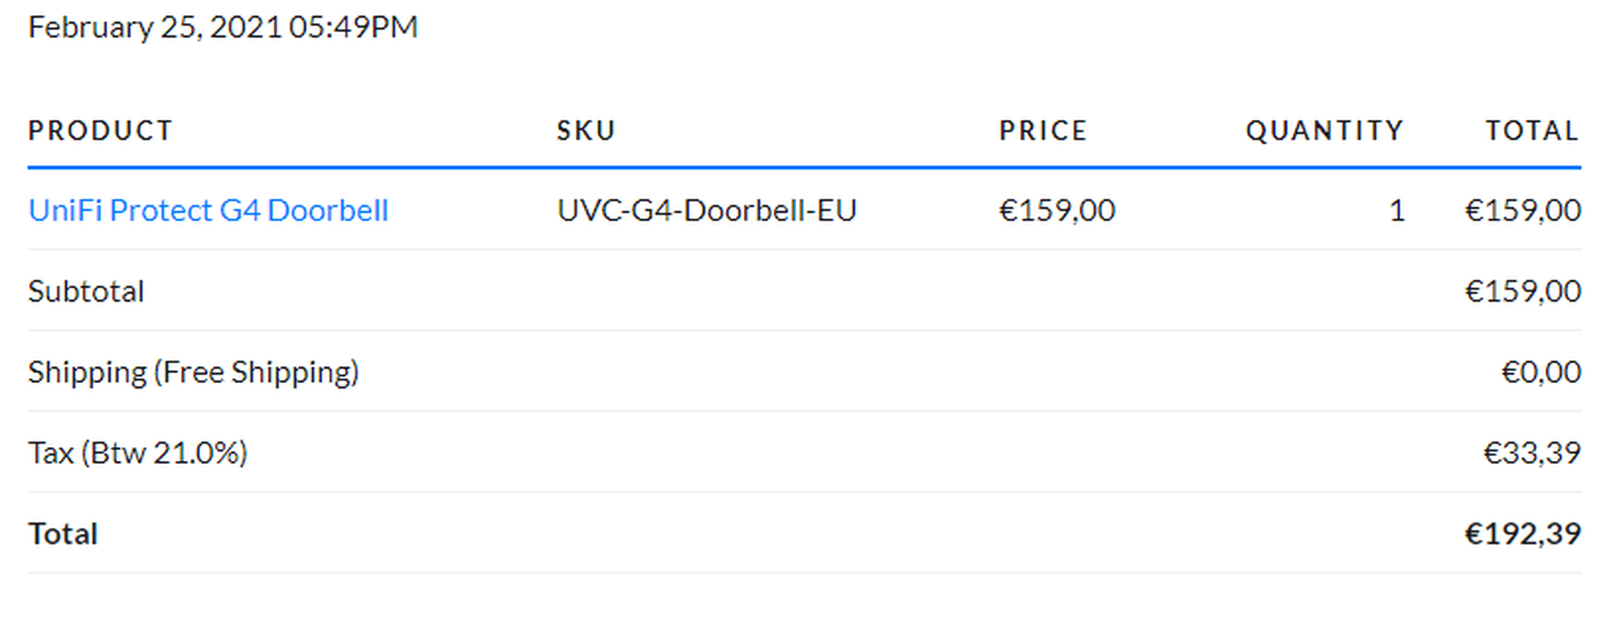
Task: Open the UniFi Protect G4 Doorbell link
Action: [208, 210]
